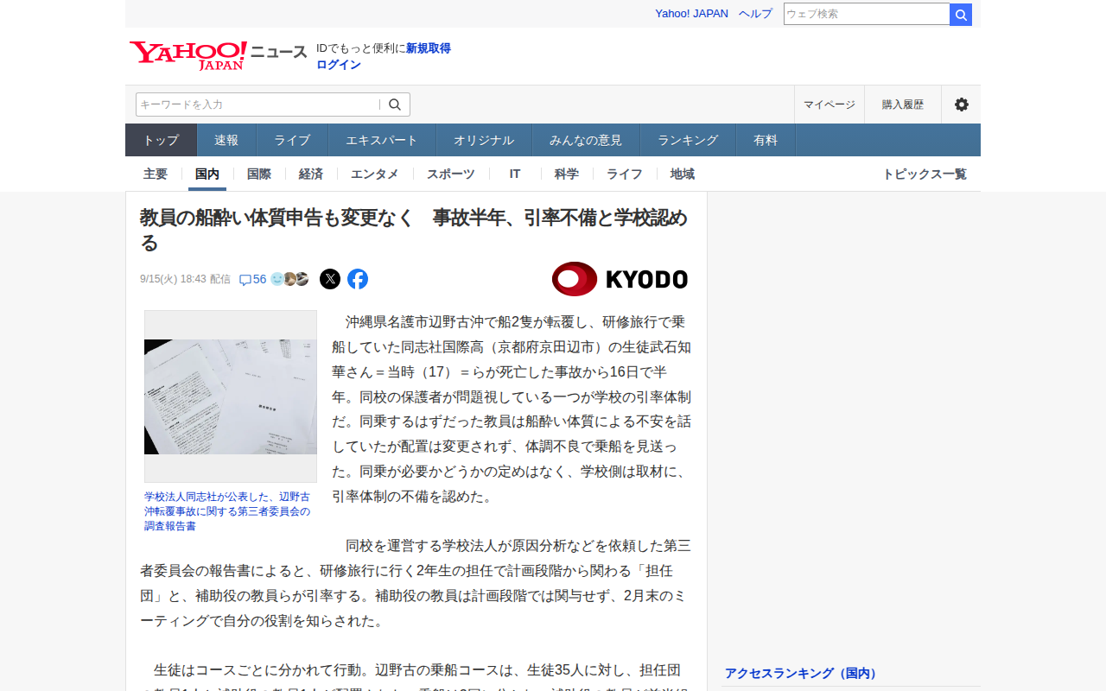Screen dimensions: 1106x691
Task: Click the commenter avatars next to 56
Action: pos(289,279)
